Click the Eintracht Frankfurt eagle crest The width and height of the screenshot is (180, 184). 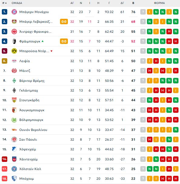coord(14,32)
